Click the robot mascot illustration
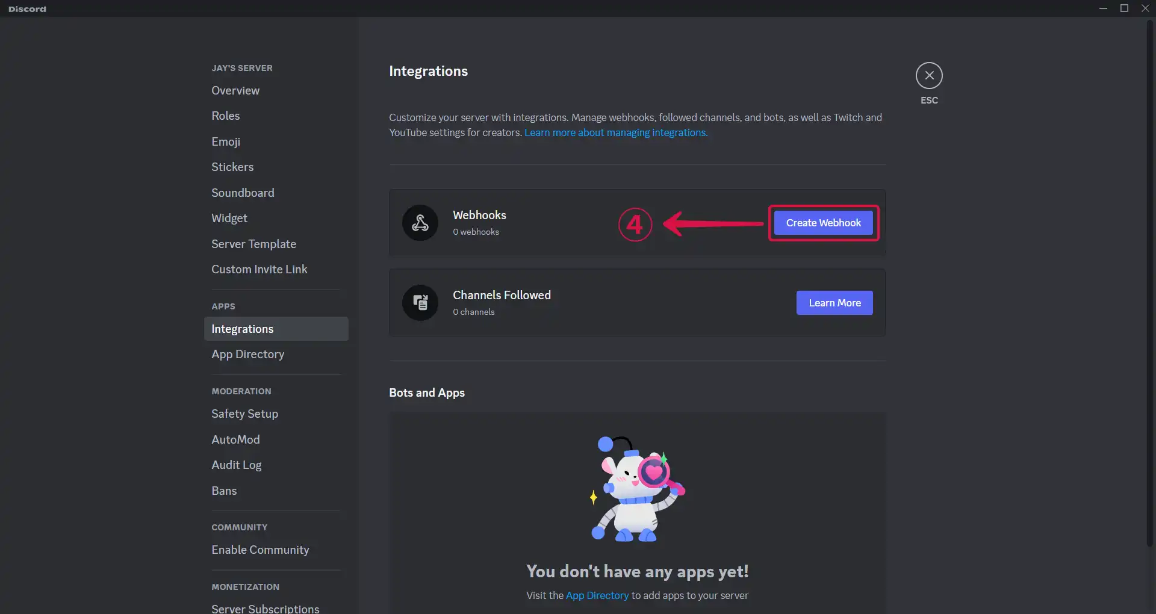 click(x=637, y=489)
